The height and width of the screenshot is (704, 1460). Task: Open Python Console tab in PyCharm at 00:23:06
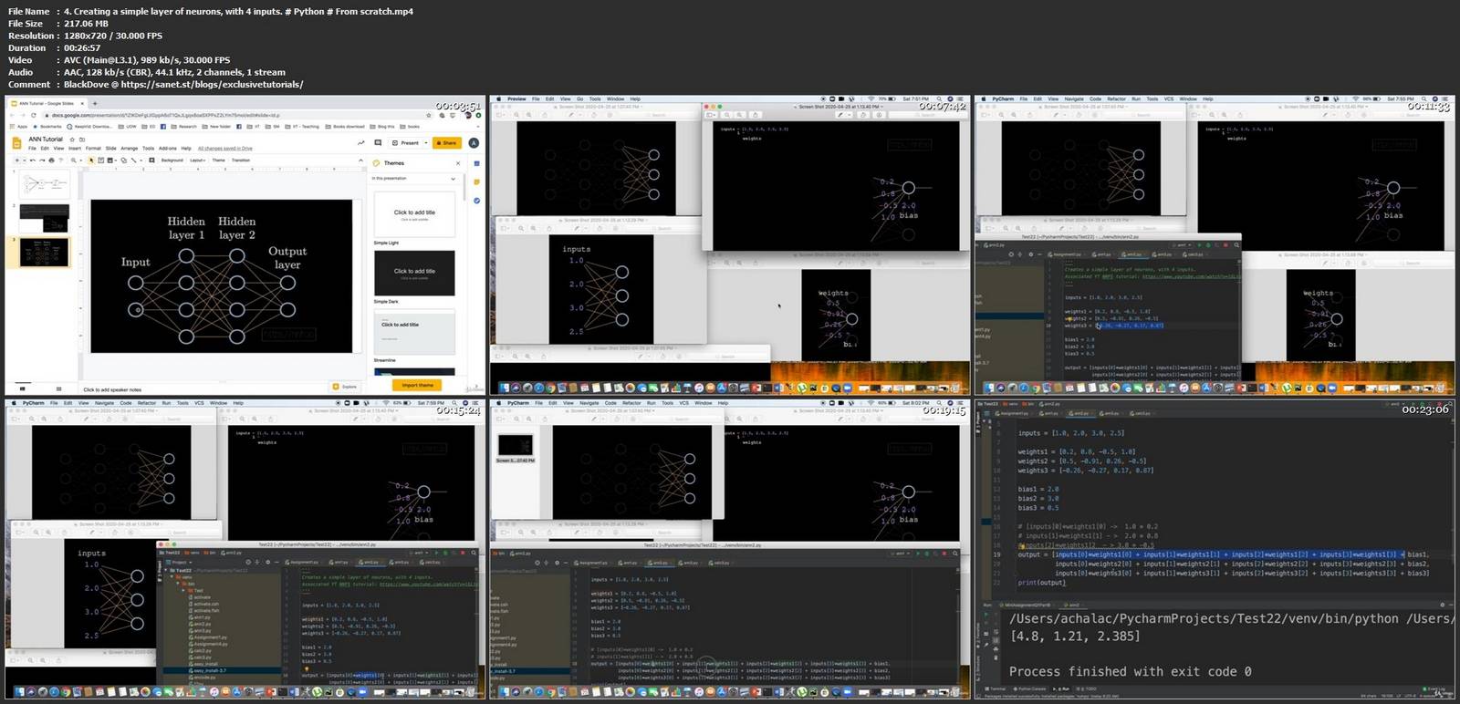1029,688
